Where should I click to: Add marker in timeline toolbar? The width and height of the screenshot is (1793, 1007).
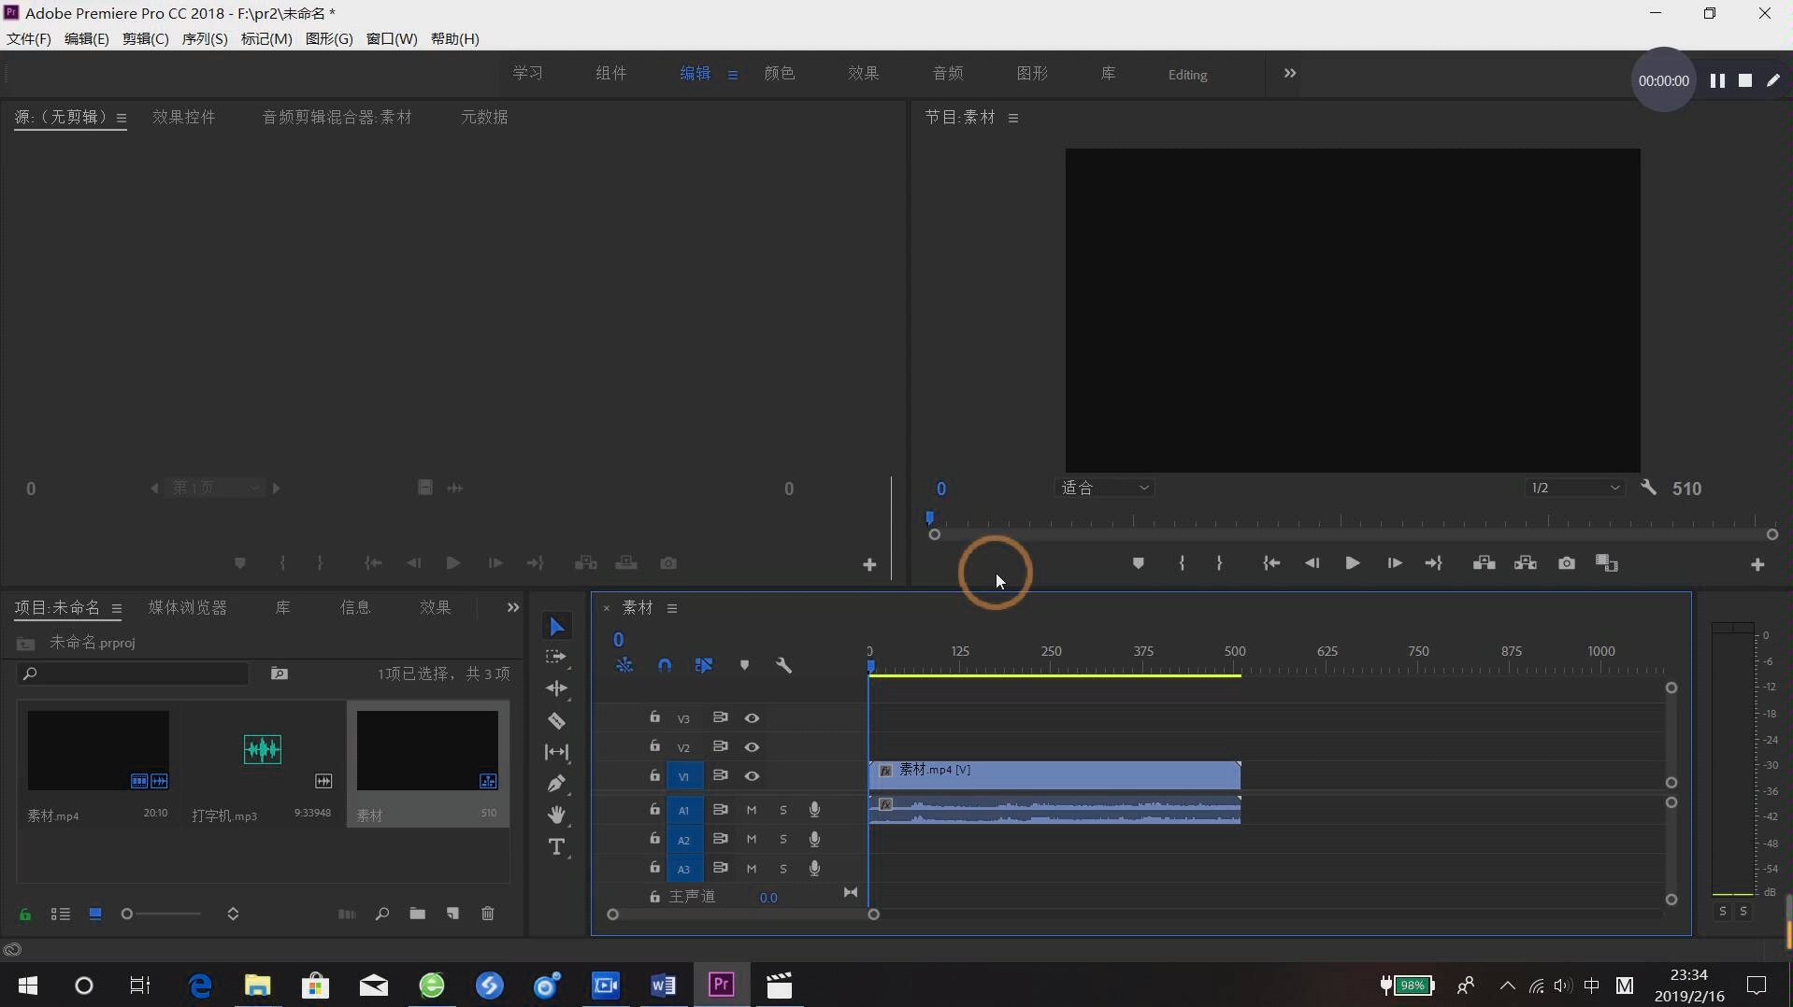click(x=745, y=666)
